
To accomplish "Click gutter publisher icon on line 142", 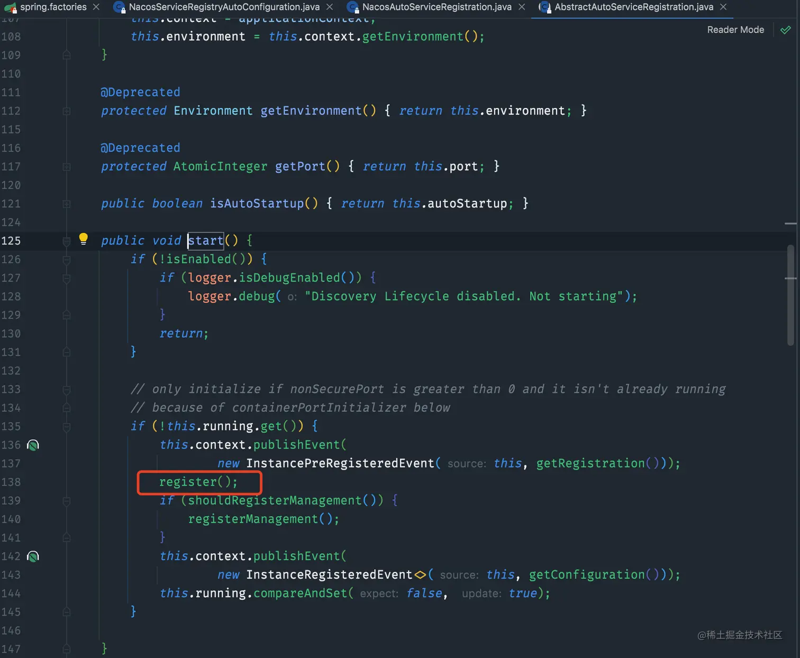I will click(33, 556).
